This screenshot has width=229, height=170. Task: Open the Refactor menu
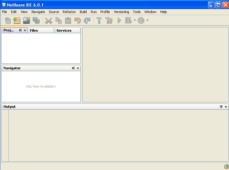tap(69, 12)
